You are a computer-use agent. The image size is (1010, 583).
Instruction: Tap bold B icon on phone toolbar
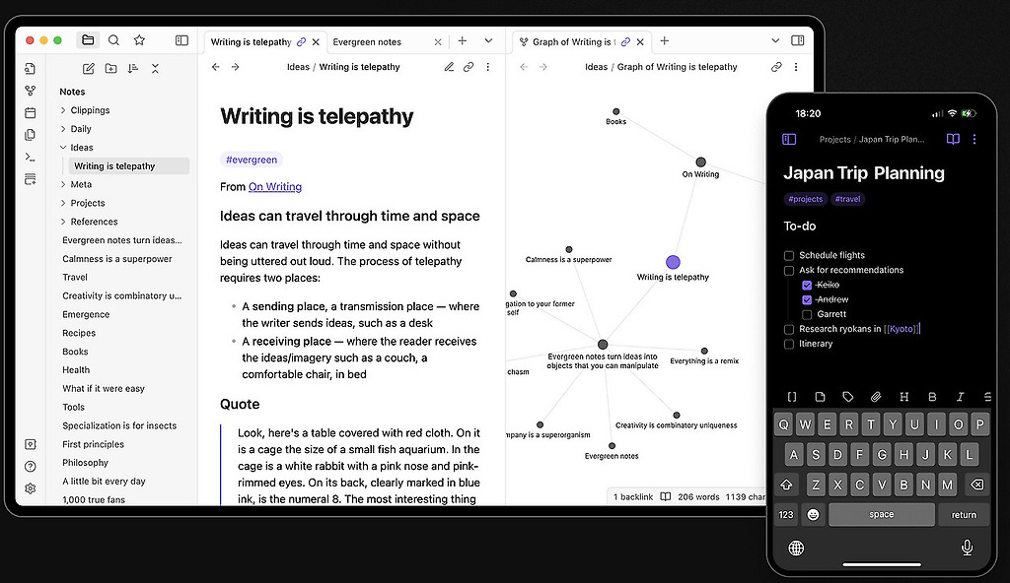(932, 397)
